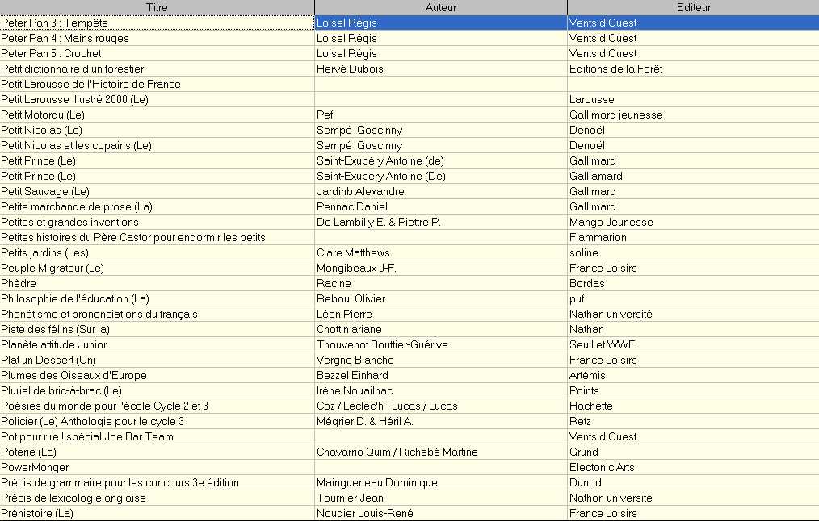Select the publisher 'Mango Jeunesse'
The image size is (819, 521).
611,222
